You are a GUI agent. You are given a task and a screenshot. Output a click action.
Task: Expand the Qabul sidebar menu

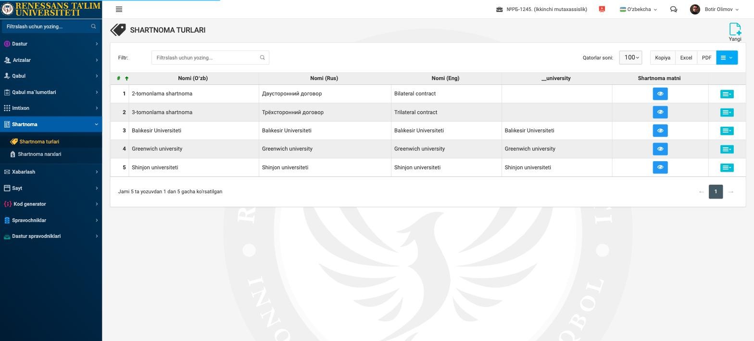51,76
